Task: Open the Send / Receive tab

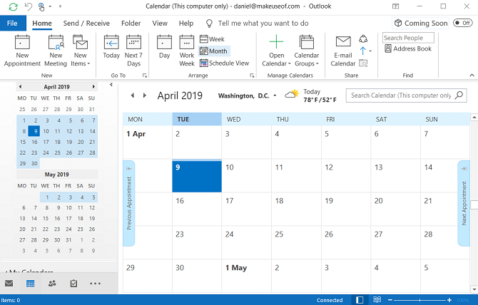Action: point(86,23)
